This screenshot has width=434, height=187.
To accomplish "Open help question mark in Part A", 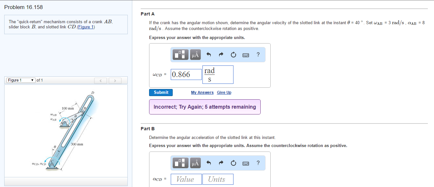I will [258, 55].
